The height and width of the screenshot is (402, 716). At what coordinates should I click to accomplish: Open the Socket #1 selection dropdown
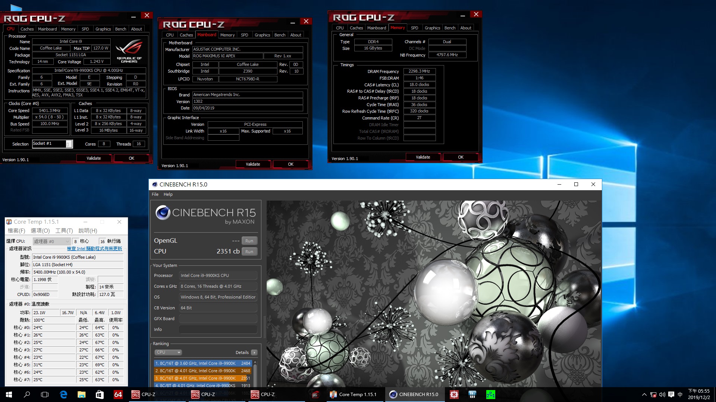[x=53, y=144]
